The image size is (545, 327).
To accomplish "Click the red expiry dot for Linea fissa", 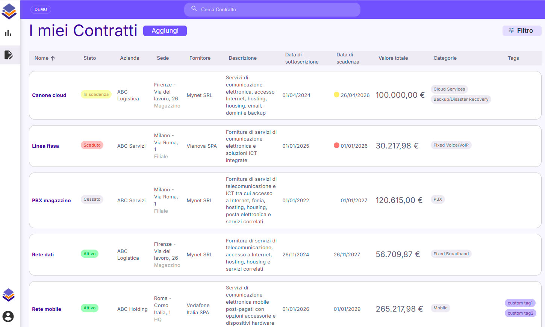I will [x=336, y=145].
